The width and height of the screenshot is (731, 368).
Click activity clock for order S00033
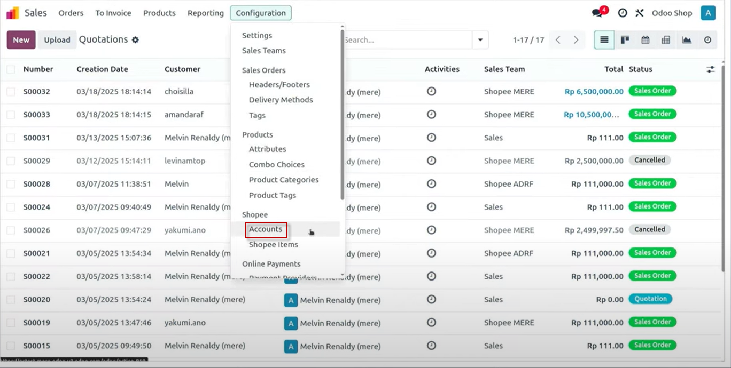[431, 114]
